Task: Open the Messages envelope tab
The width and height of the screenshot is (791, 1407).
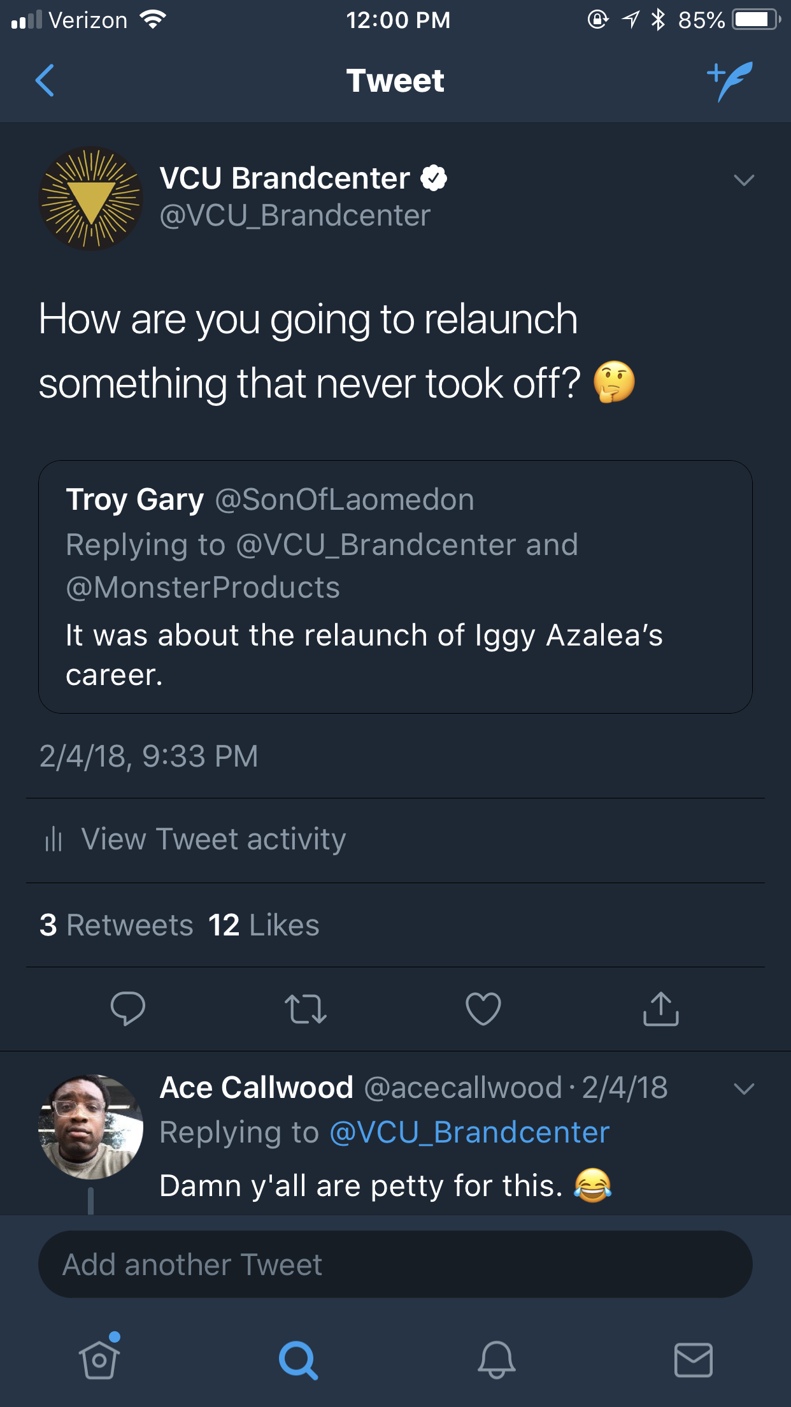Action: click(x=693, y=1360)
